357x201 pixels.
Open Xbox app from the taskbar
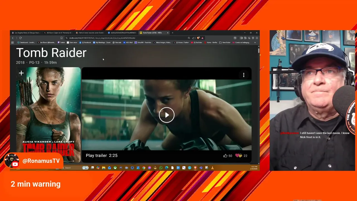click(115, 168)
